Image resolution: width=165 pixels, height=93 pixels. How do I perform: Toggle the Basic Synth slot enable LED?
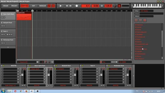(29, 69)
